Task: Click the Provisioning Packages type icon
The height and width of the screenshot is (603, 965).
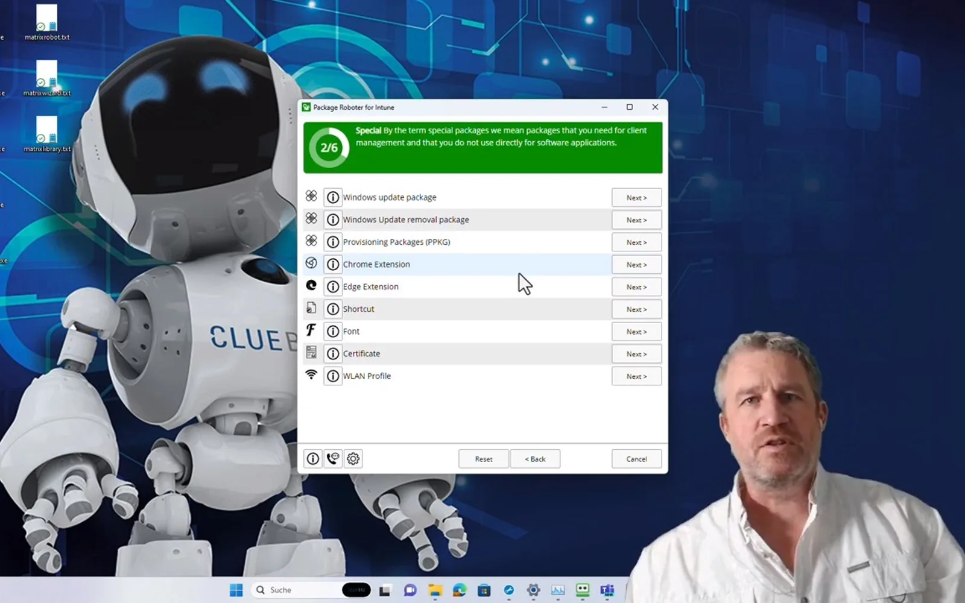Action: coord(311,241)
